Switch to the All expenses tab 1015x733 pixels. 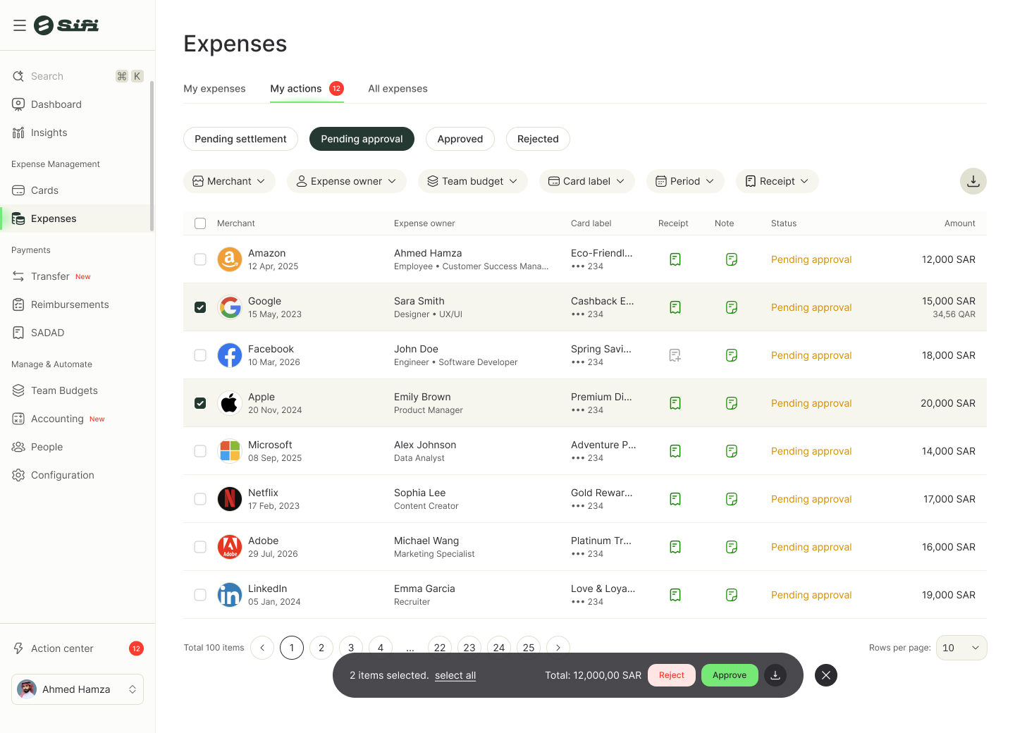click(398, 89)
